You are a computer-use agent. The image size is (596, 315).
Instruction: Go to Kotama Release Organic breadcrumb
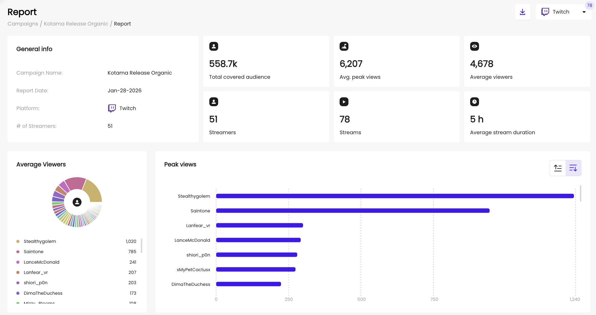coord(76,24)
